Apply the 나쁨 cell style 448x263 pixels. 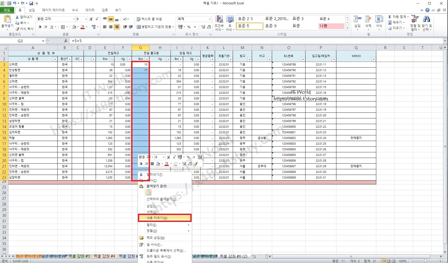point(331,26)
